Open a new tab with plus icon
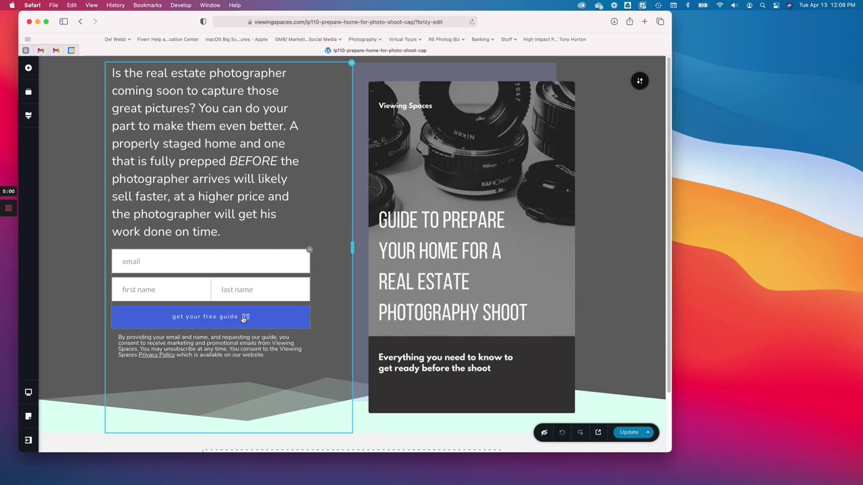This screenshot has height=485, width=863. (645, 22)
